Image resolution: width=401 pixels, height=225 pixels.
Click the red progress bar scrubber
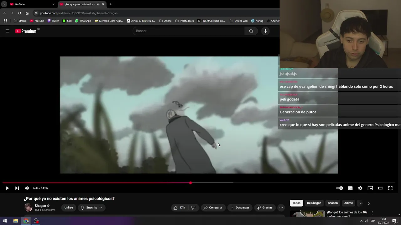[x=190, y=183]
